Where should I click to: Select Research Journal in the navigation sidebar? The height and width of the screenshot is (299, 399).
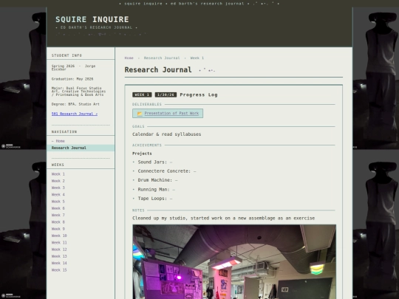(x=81, y=148)
